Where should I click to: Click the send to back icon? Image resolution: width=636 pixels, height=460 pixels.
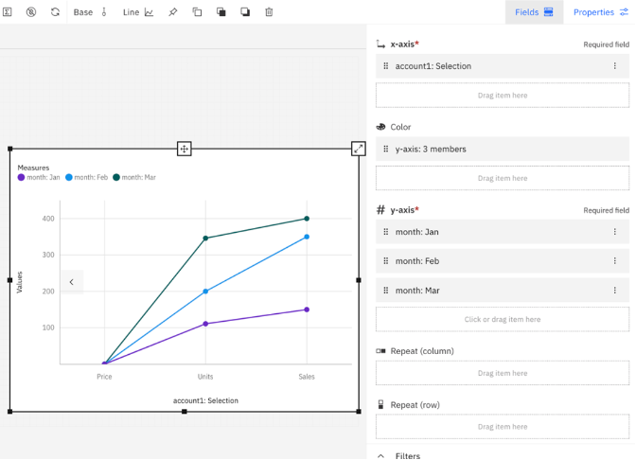[x=245, y=12]
